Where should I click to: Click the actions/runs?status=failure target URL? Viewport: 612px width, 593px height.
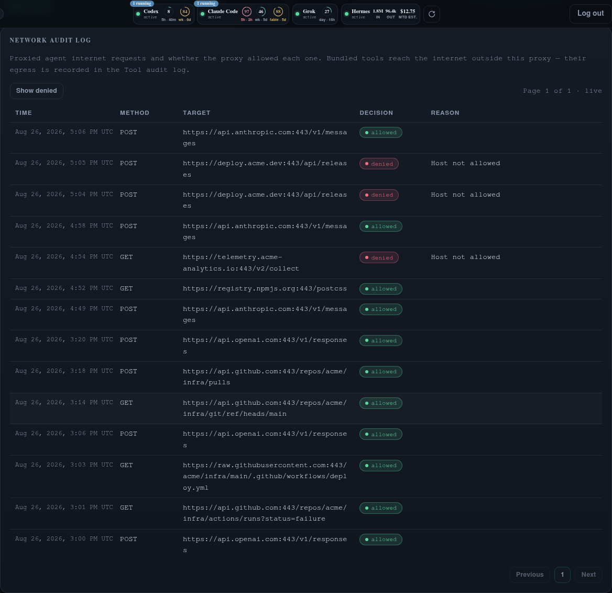click(265, 513)
